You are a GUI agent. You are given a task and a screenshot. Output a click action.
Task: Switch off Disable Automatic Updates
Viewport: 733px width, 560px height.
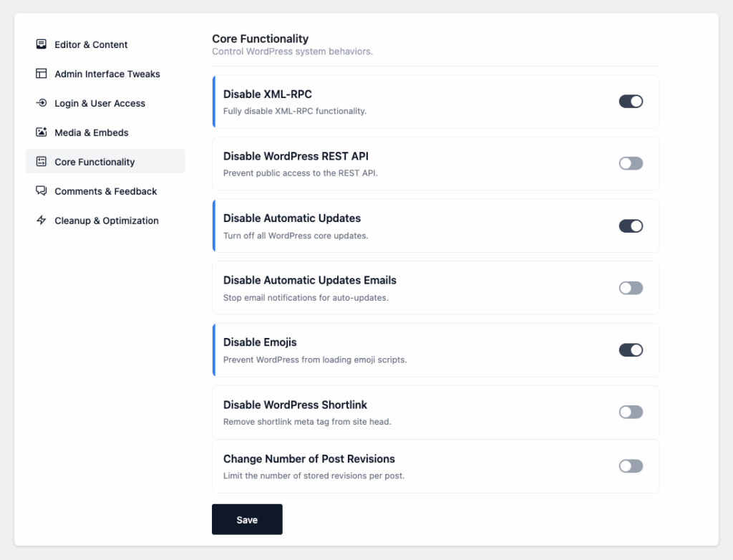[631, 226]
